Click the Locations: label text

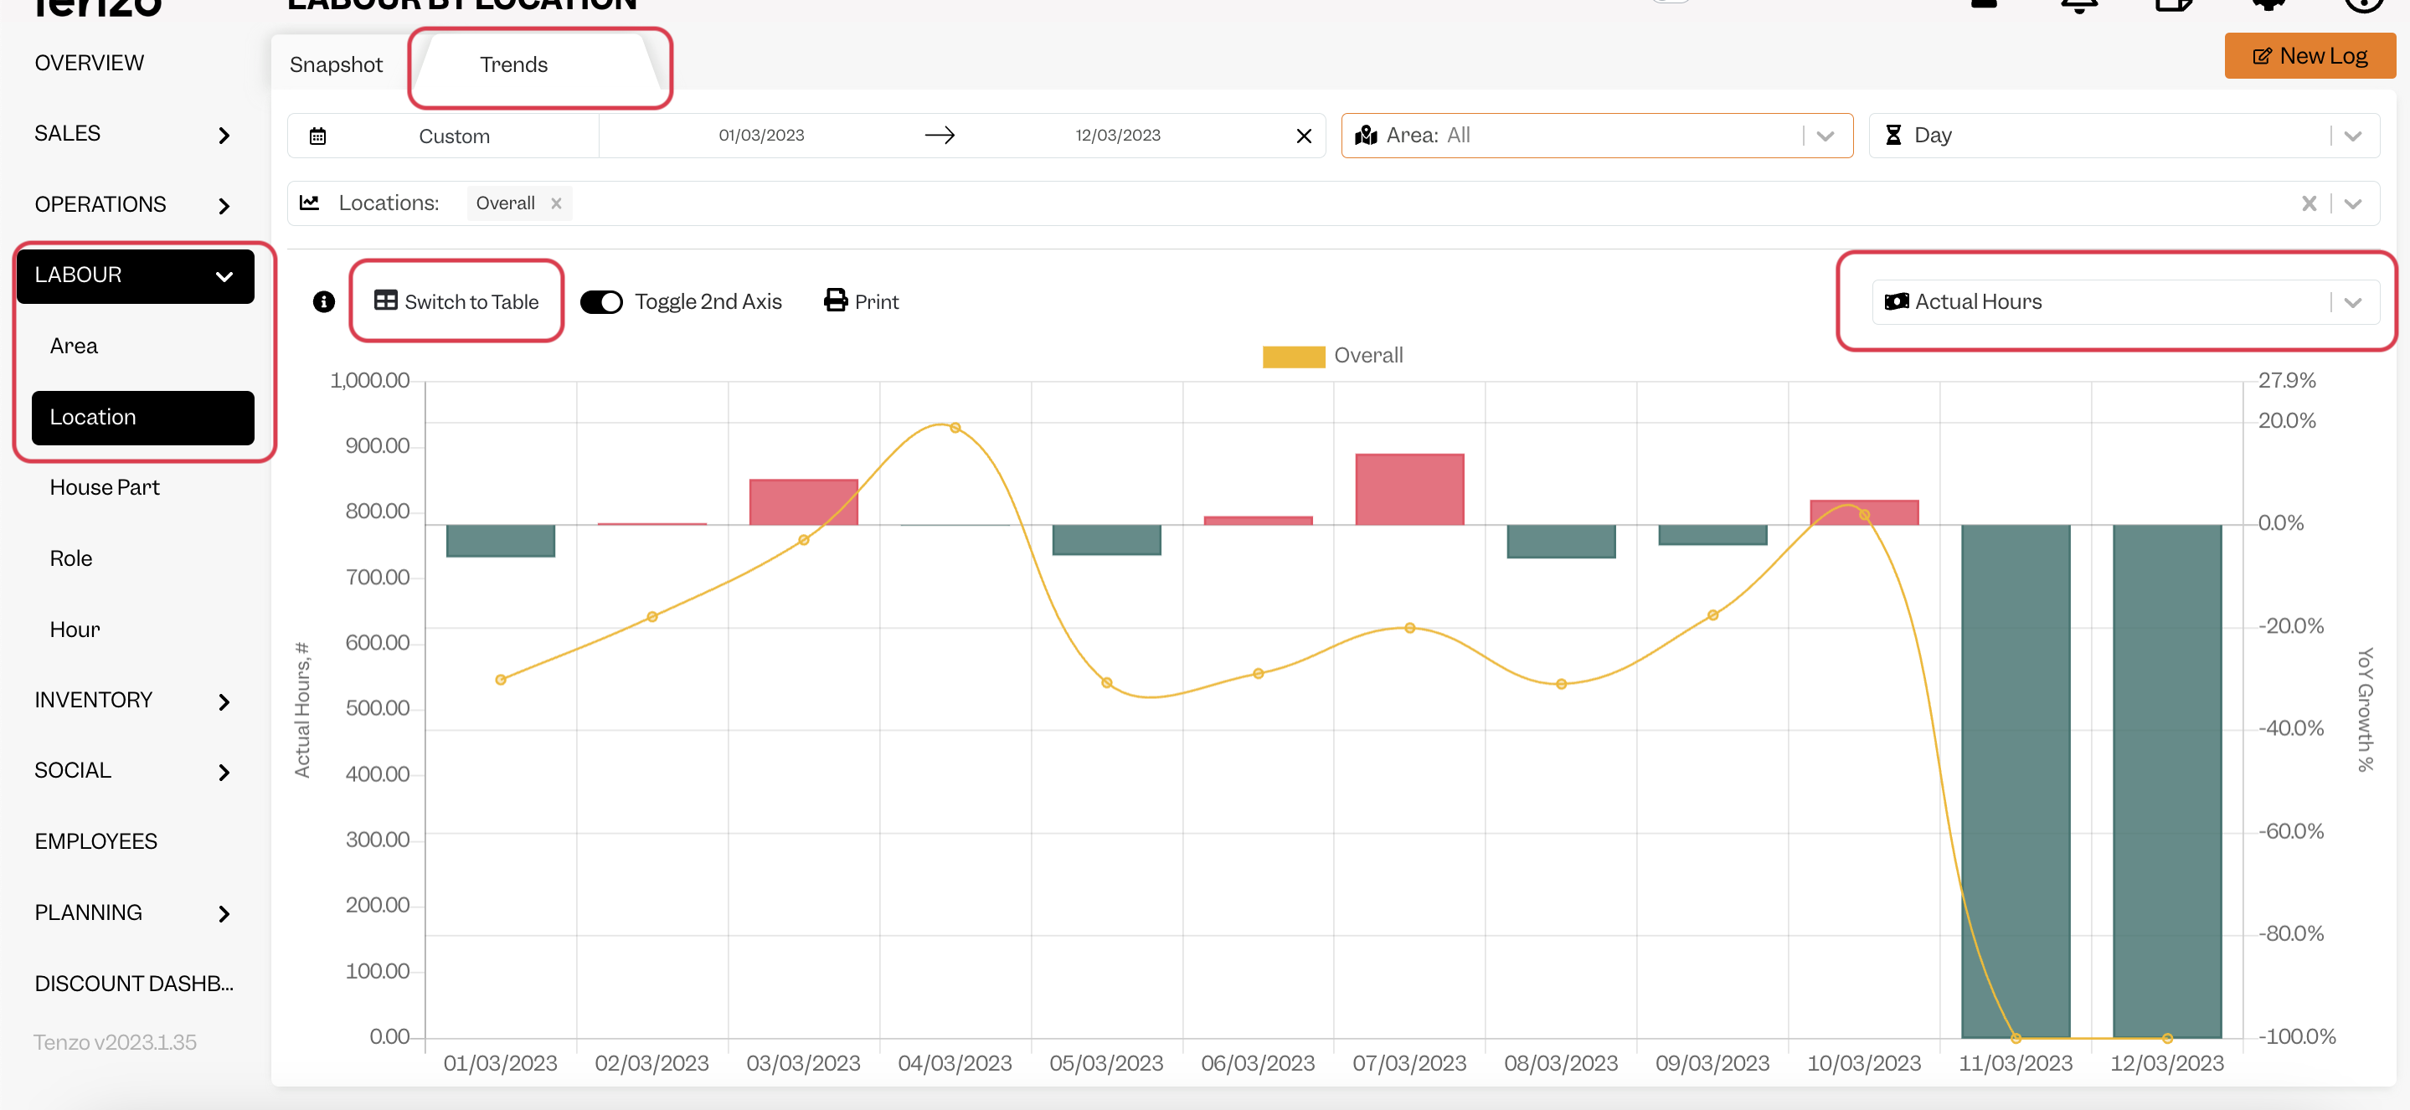coord(389,203)
